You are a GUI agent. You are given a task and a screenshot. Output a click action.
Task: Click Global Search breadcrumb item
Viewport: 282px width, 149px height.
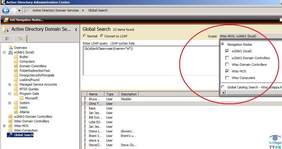pos(98,10)
